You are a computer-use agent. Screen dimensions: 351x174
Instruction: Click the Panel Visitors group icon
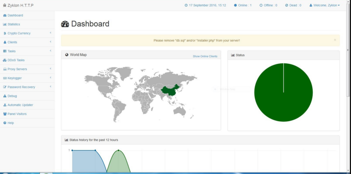coord(5,114)
